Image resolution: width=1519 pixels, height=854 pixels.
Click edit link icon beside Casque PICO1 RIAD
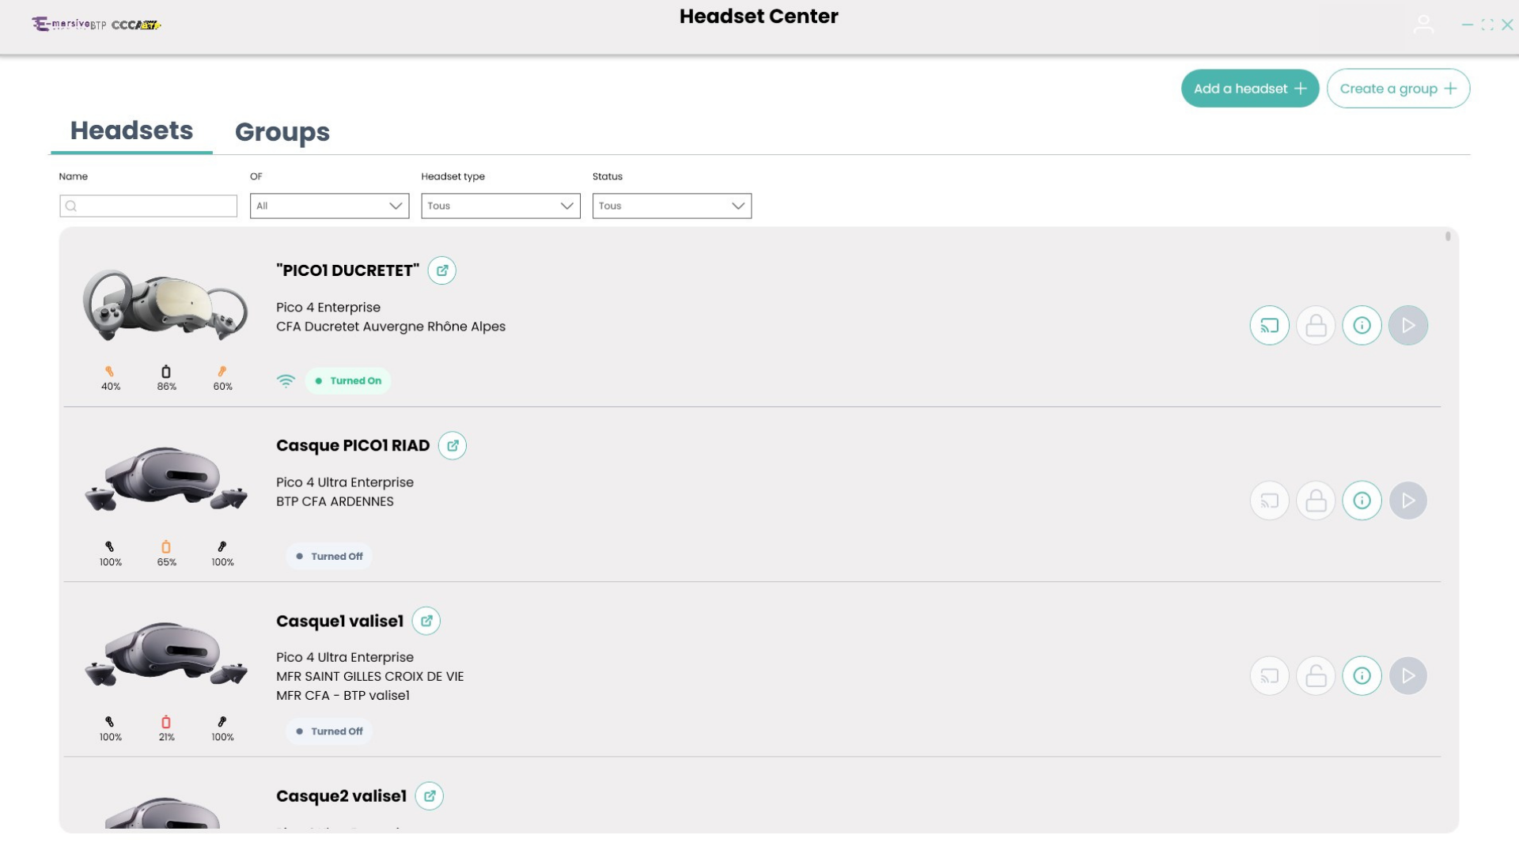[452, 445]
